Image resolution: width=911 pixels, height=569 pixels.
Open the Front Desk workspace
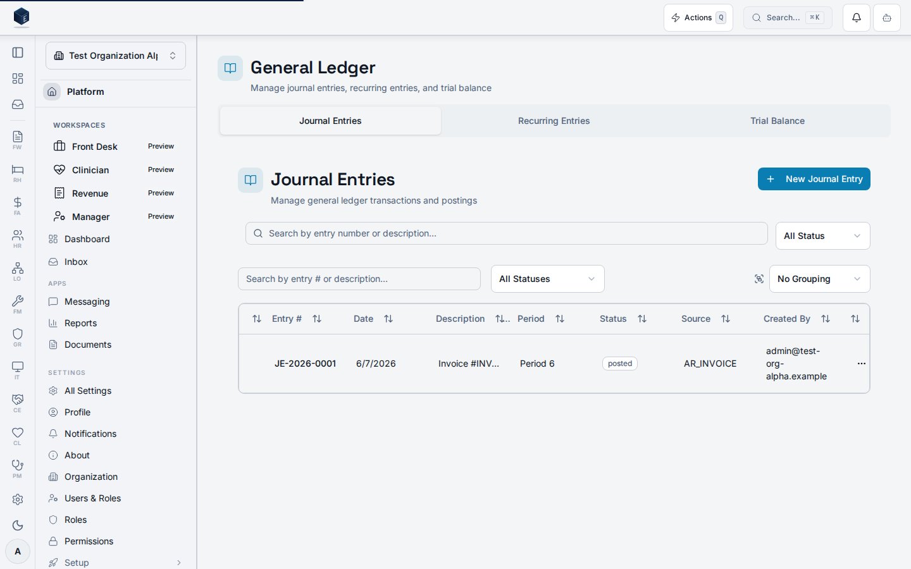pos(116,147)
